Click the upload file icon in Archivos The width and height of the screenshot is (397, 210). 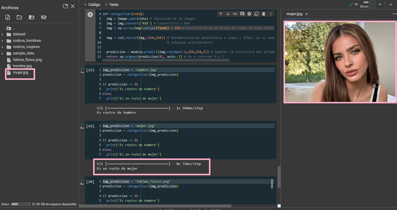[8, 17]
